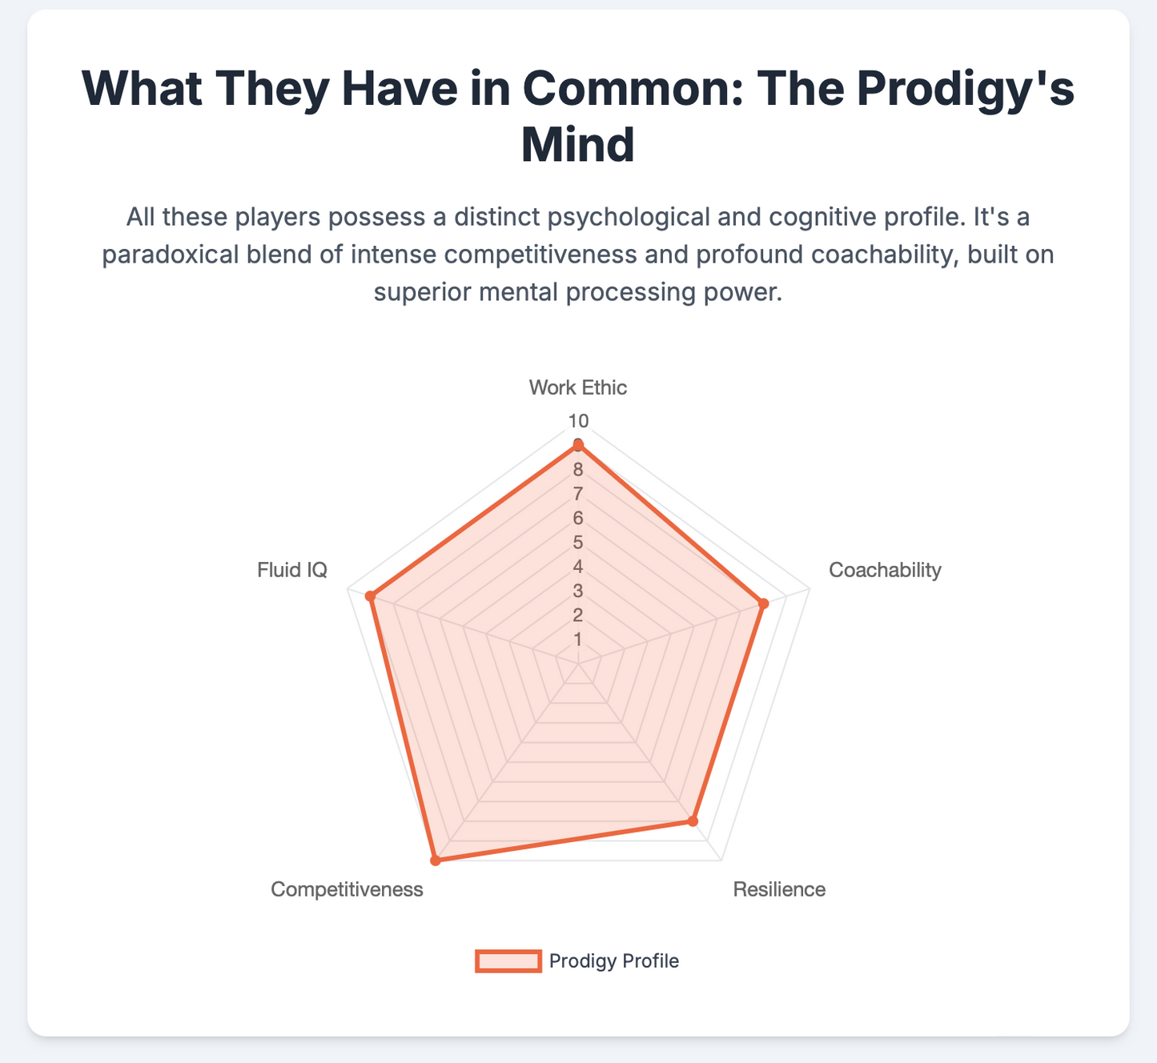Select the Resilience data point
Image resolution: width=1157 pixels, height=1063 pixels.
coord(693,821)
